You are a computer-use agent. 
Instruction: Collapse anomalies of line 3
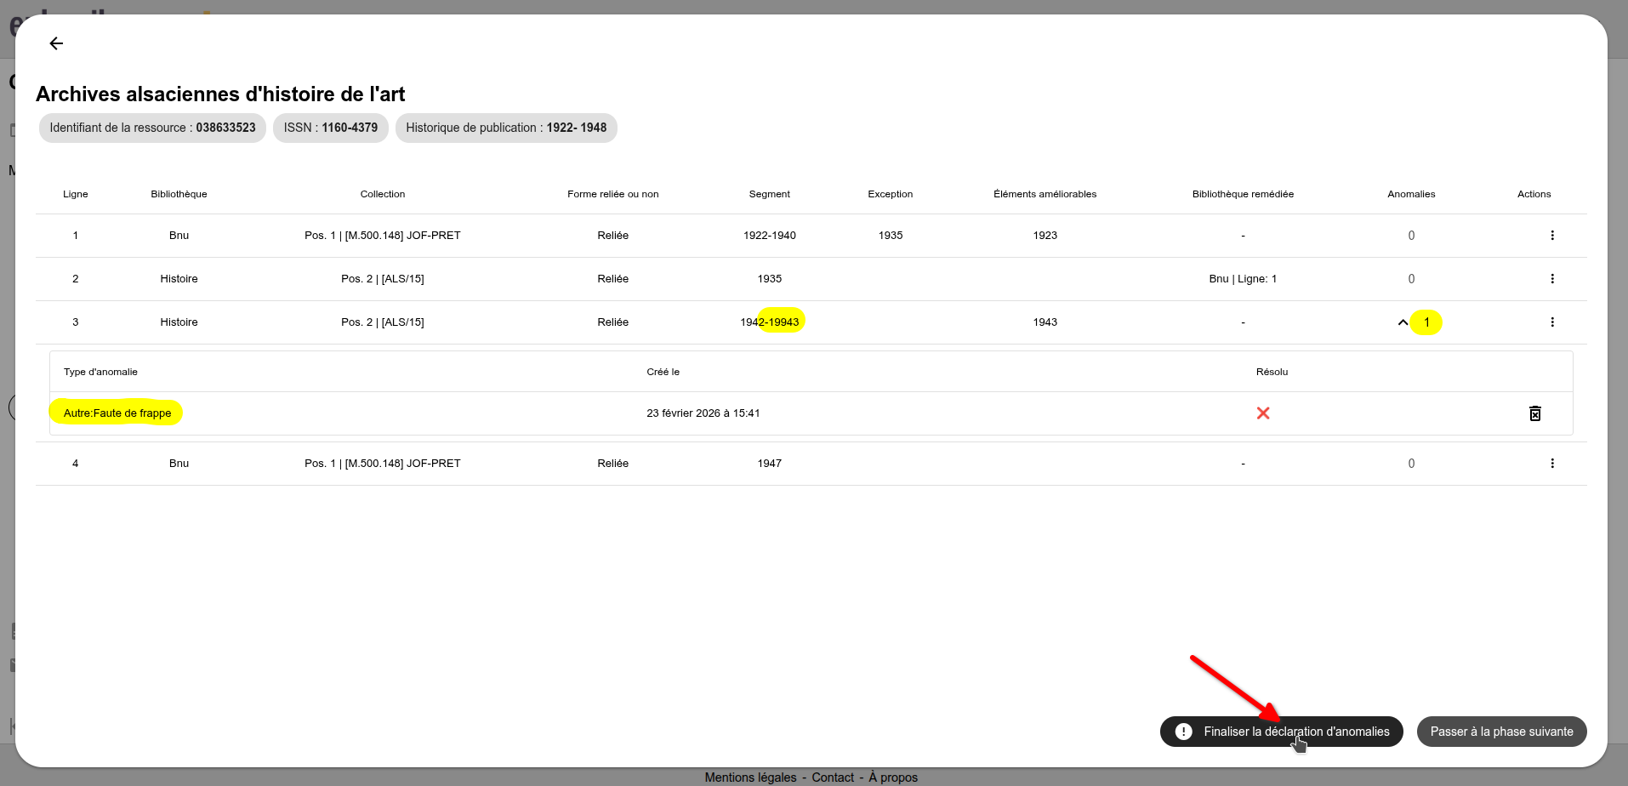point(1403,322)
